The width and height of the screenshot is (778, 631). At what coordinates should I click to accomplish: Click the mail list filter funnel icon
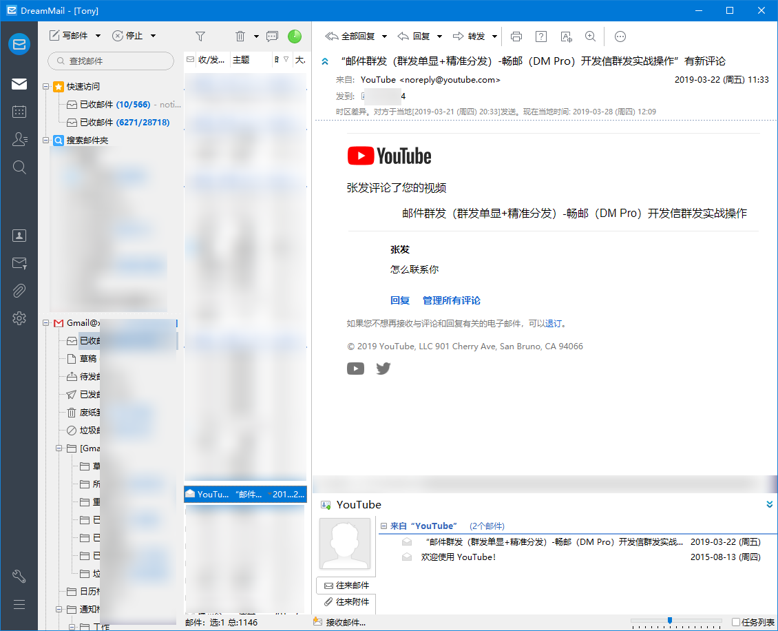coord(200,37)
